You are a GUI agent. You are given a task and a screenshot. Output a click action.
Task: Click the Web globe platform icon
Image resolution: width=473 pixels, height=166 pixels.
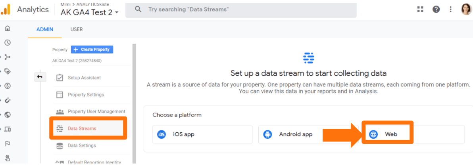373,134
